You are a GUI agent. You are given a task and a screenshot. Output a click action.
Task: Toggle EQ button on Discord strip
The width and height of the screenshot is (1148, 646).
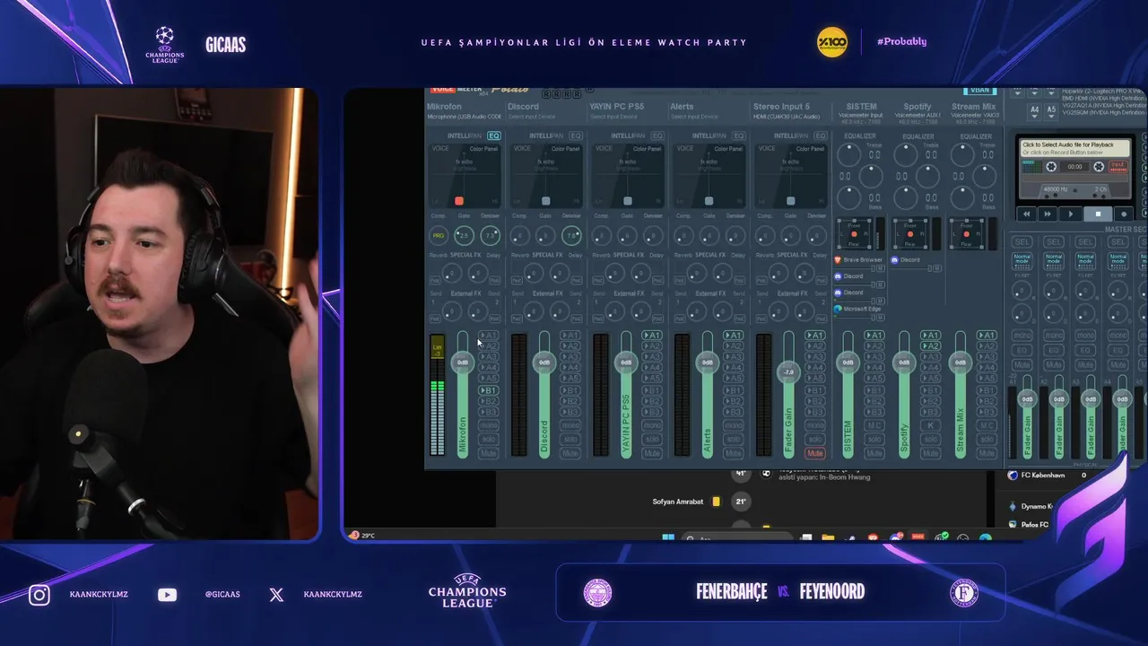[576, 135]
